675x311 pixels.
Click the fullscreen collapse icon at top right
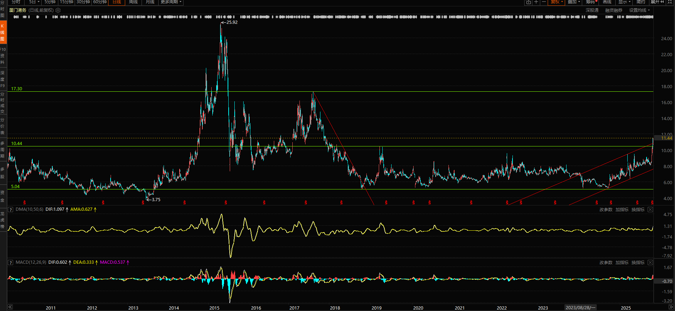click(x=670, y=2)
